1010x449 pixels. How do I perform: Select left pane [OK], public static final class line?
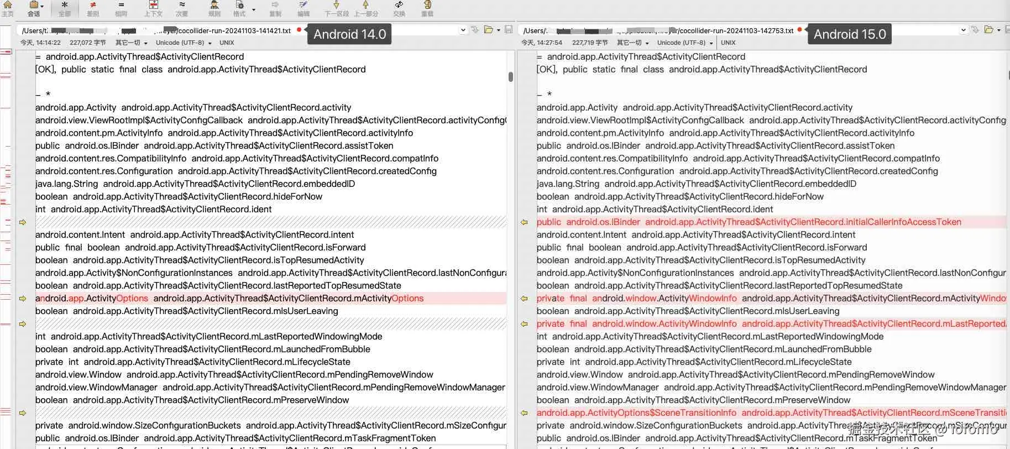(x=201, y=70)
